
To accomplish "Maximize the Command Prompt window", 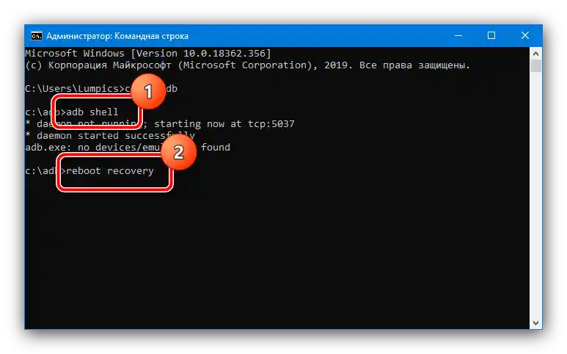I will pos(491,35).
